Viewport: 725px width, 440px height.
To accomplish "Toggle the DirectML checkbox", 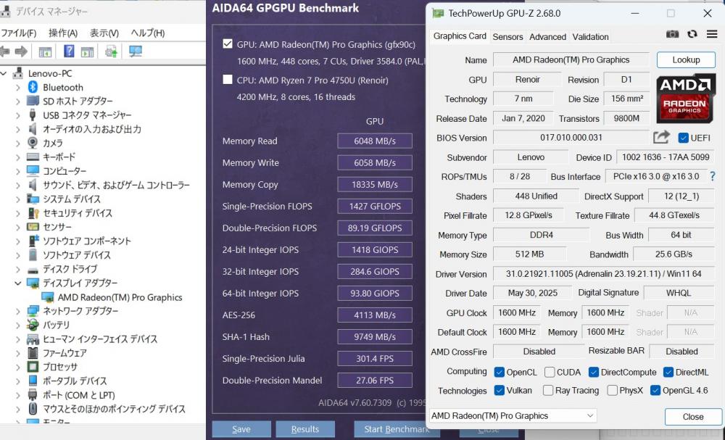I will point(668,372).
